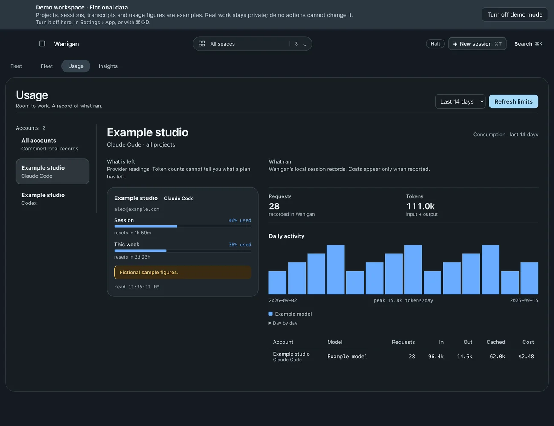
Task: Click the Example model legend swatch
Action: (271, 314)
